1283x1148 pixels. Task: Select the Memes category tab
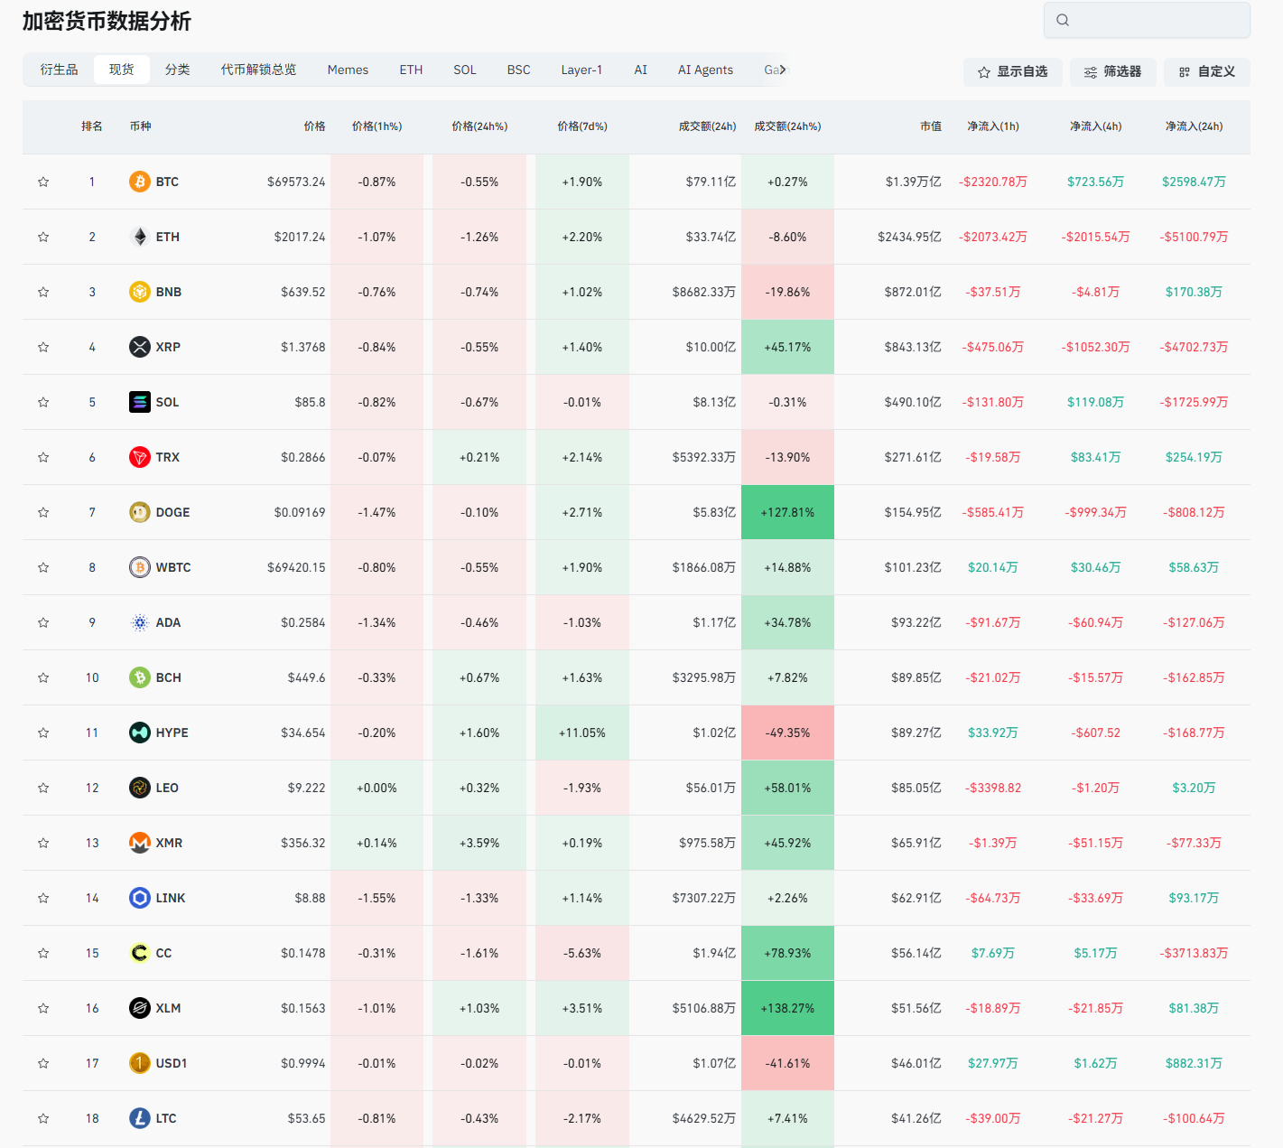pyautogui.click(x=348, y=70)
